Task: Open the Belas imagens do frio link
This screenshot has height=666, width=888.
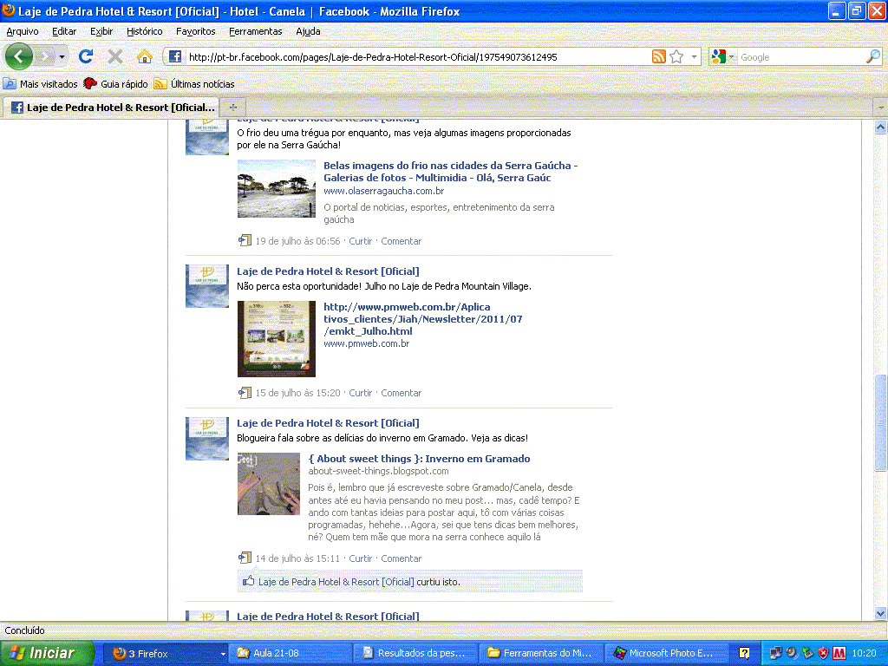Action: pyautogui.click(x=450, y=172)
